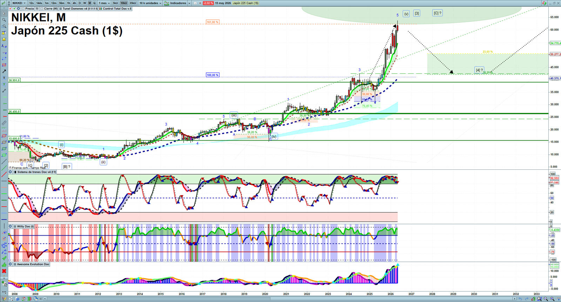Click the zoom-out magnifier in bottom bar
Screen dimensions: 561x302
tap(546, 299)
